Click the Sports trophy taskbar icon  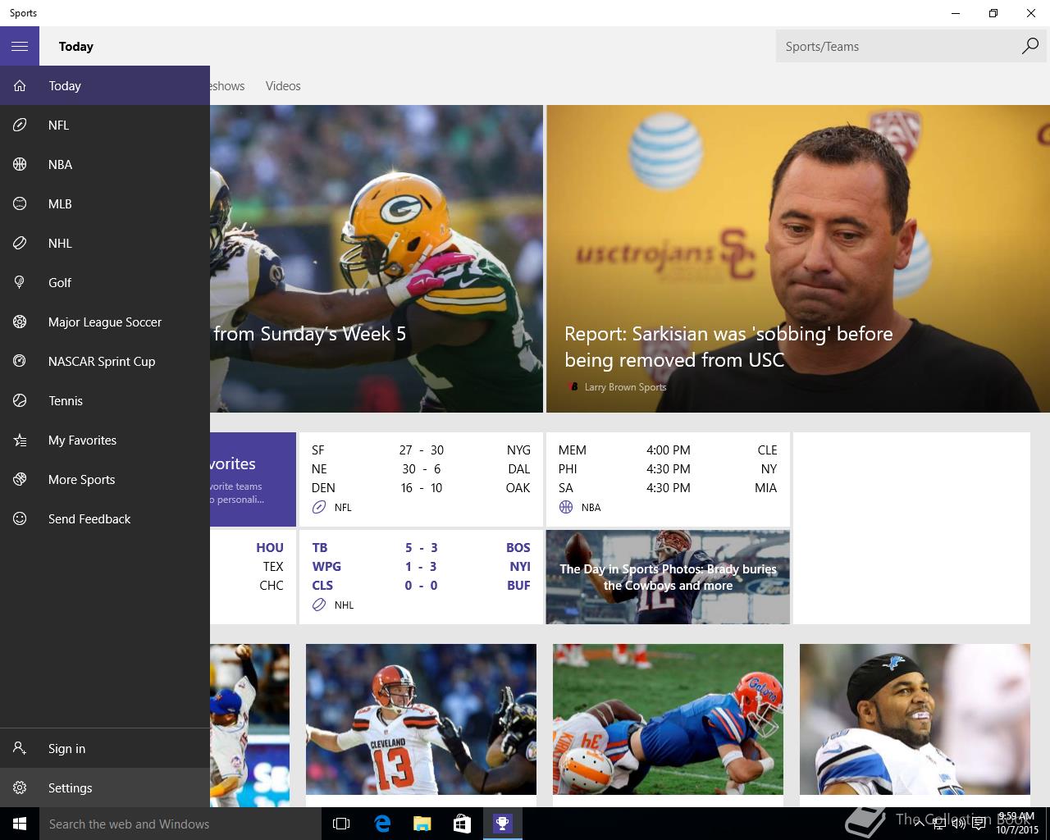tap(502, 824)
